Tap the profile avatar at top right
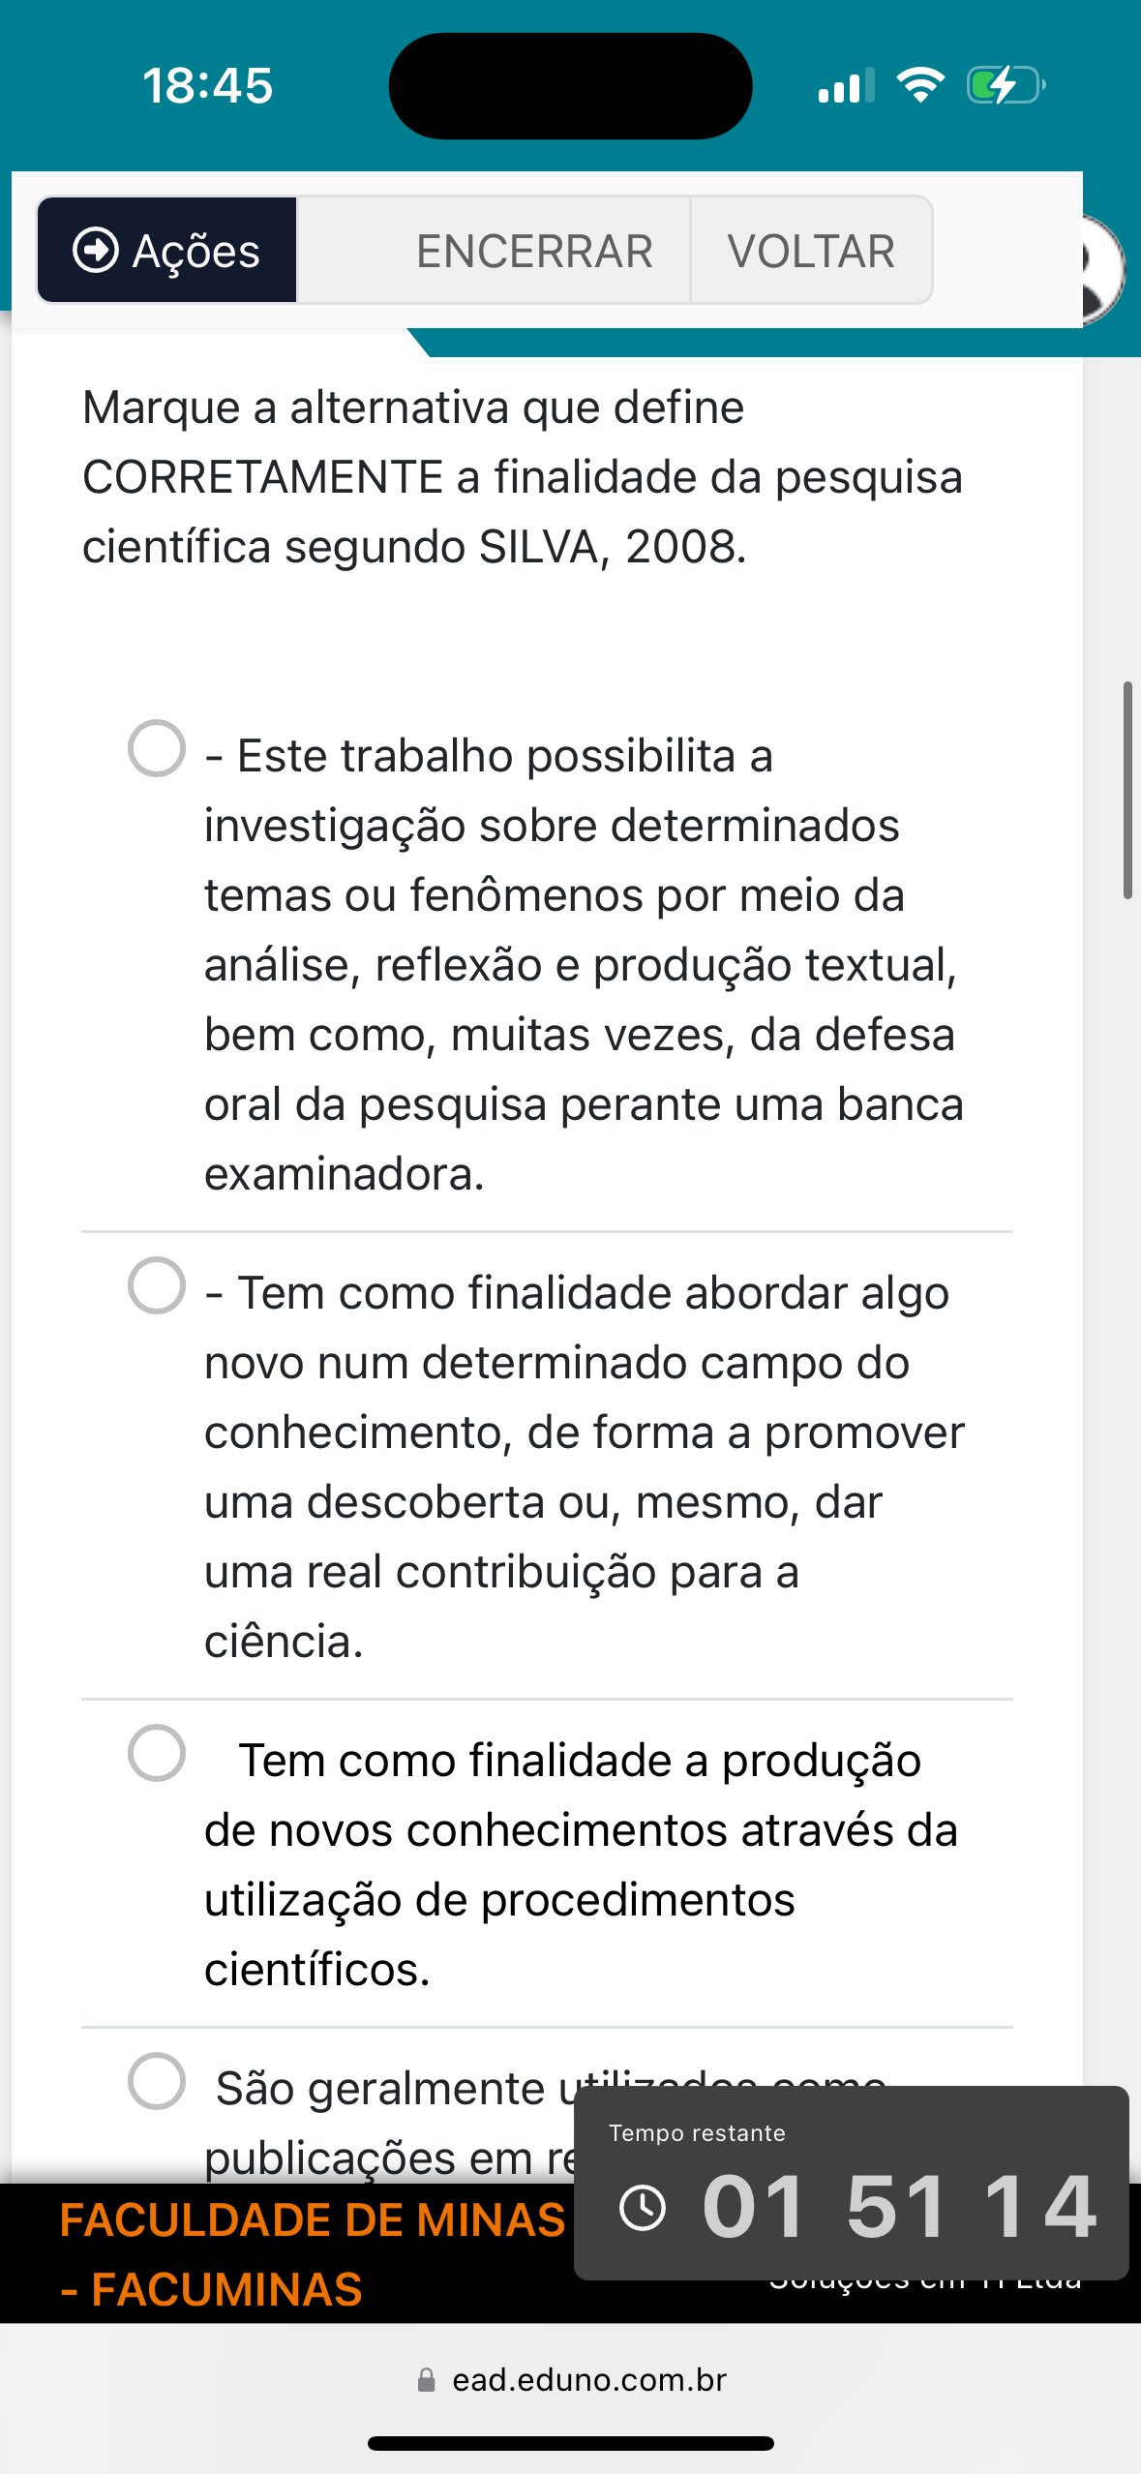The height and width of the screenshot is (2474, 1141). click(x=1103, y=266)
